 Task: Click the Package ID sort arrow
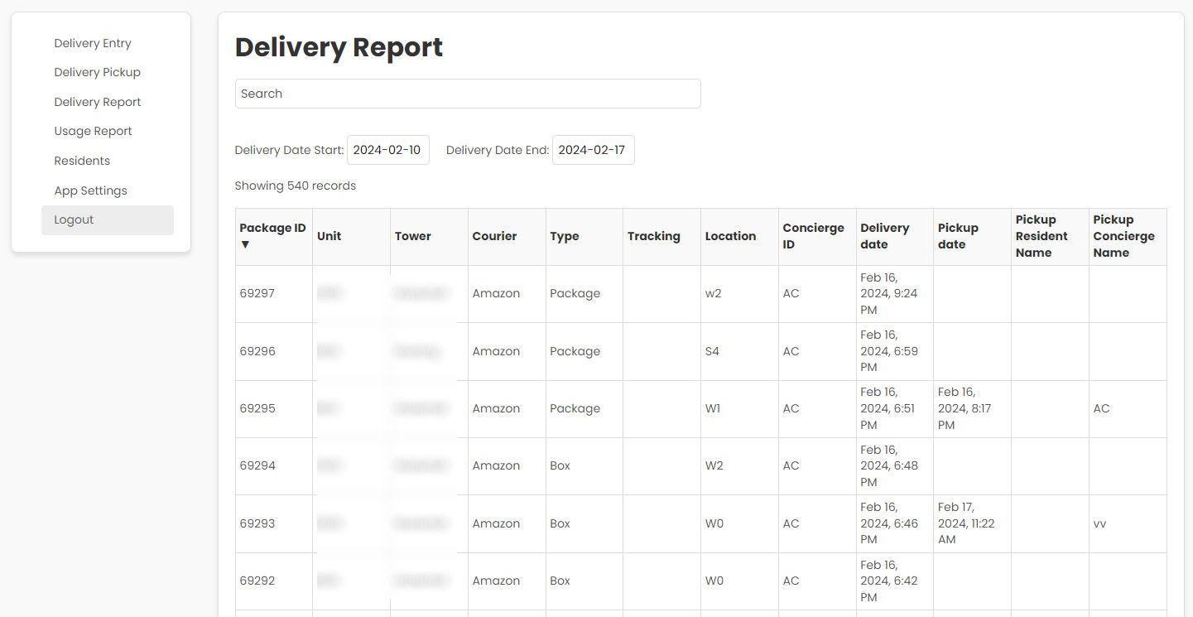pyautogui.click(x=244, y=245)
